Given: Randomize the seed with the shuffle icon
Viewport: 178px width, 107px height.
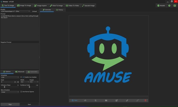Looking at the screenshot, I should (x=18, y=82).
